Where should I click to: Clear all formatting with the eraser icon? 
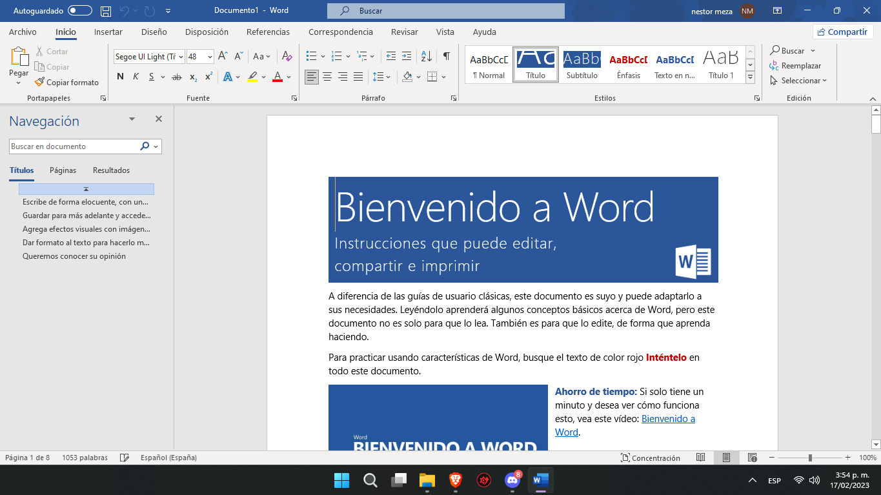[x=287, y=56]
